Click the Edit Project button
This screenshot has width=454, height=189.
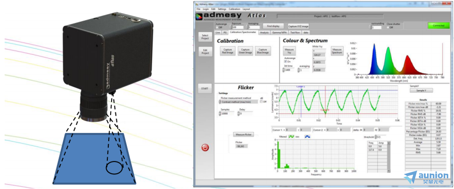click(x=205, y=52)
